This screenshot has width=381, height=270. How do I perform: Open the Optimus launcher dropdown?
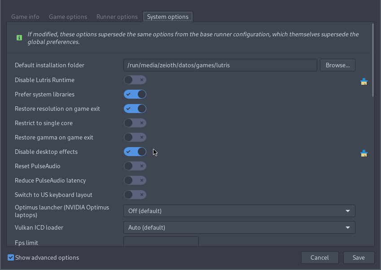pos(239,211)
